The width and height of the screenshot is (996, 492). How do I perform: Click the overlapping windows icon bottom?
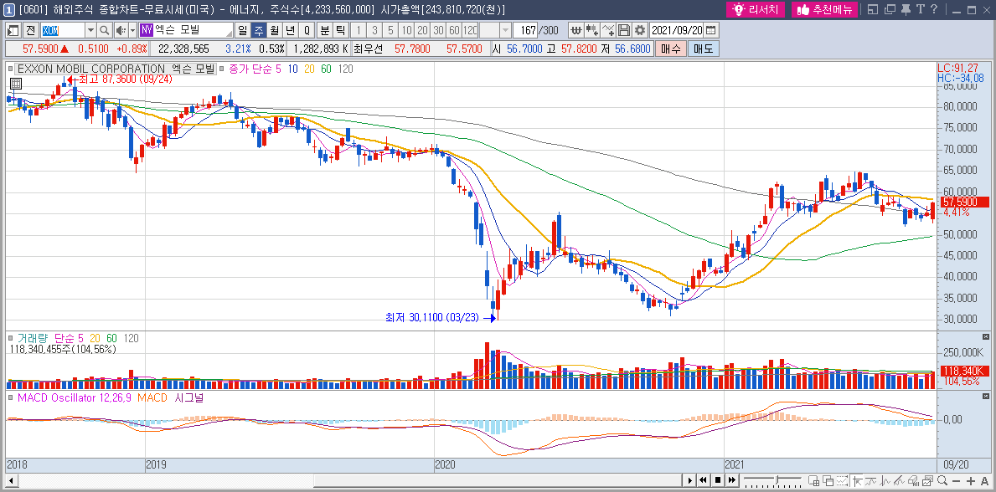(x=828, y=480)
